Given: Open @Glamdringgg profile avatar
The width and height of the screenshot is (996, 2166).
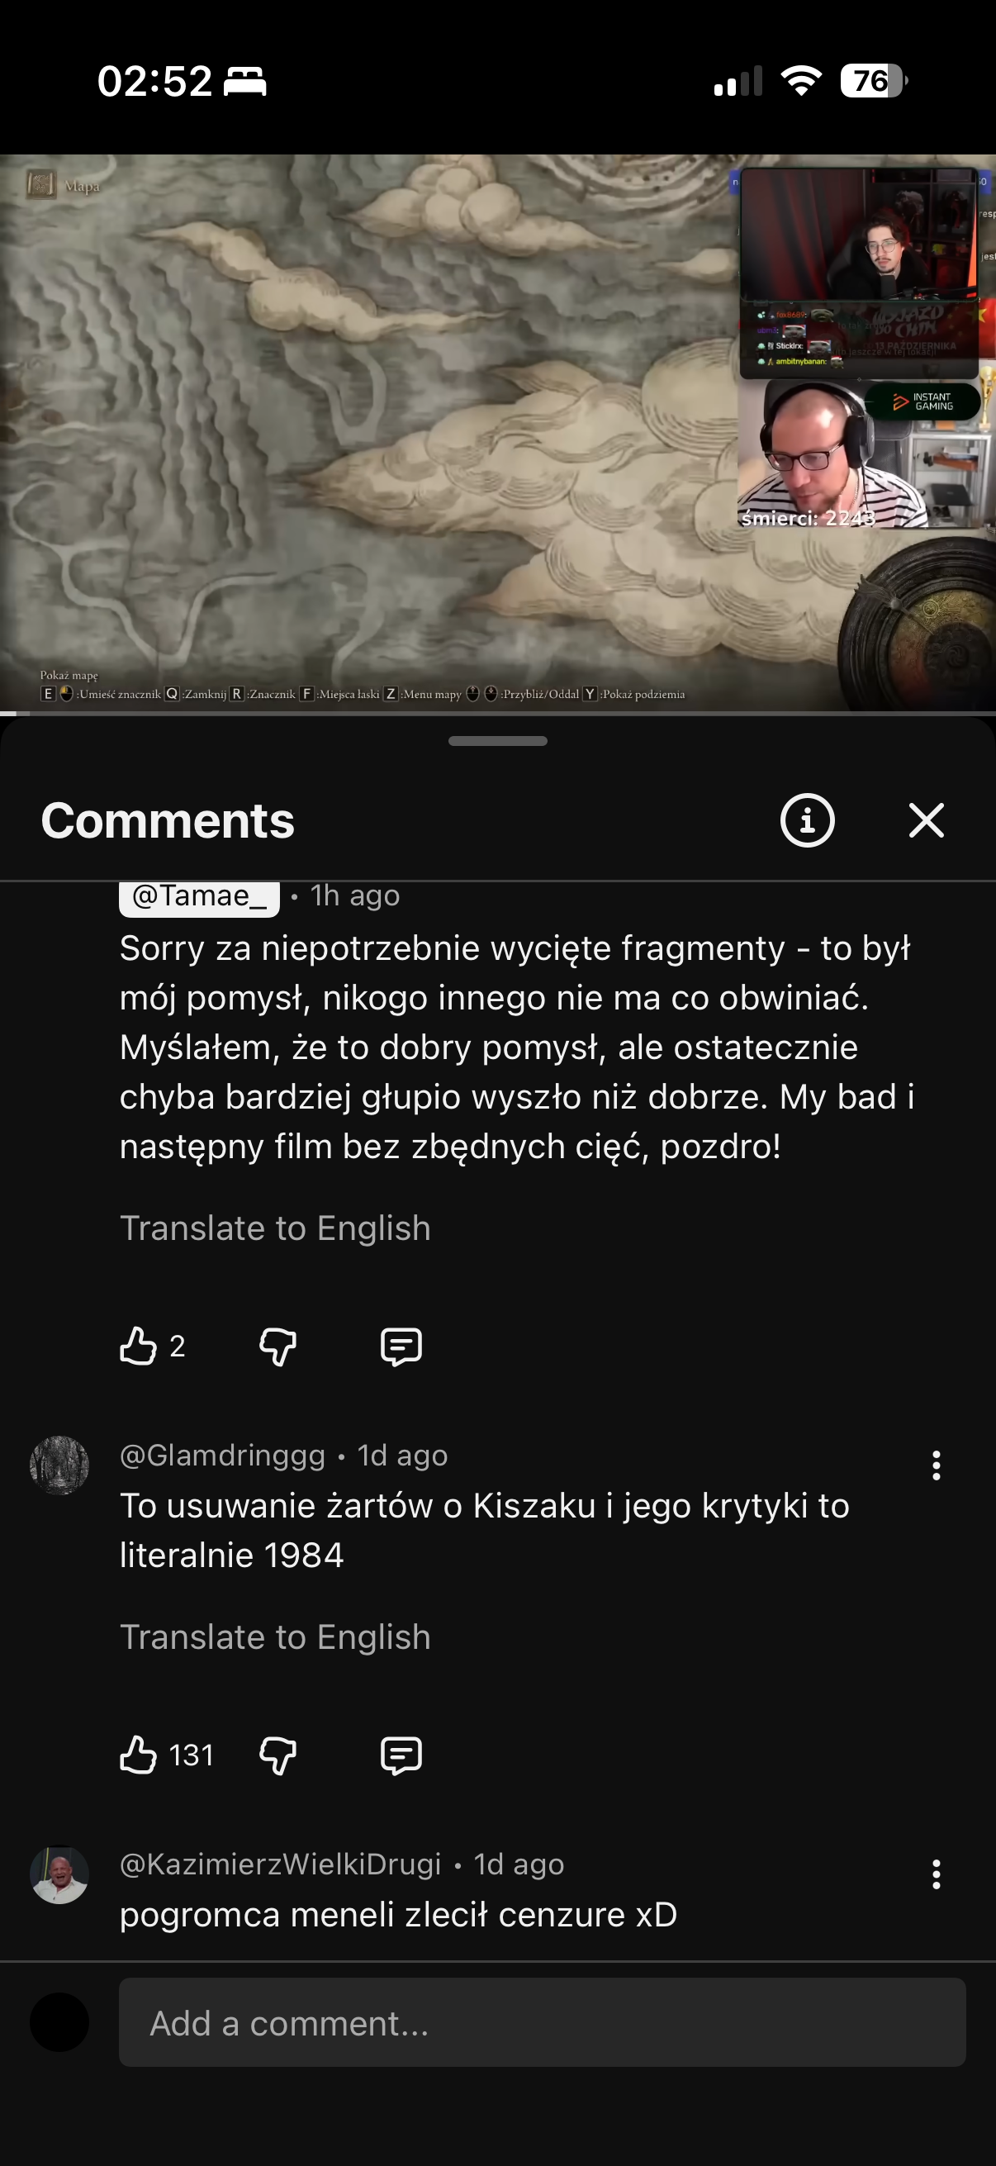Looking at the screenshot, I should (59, 1465).
